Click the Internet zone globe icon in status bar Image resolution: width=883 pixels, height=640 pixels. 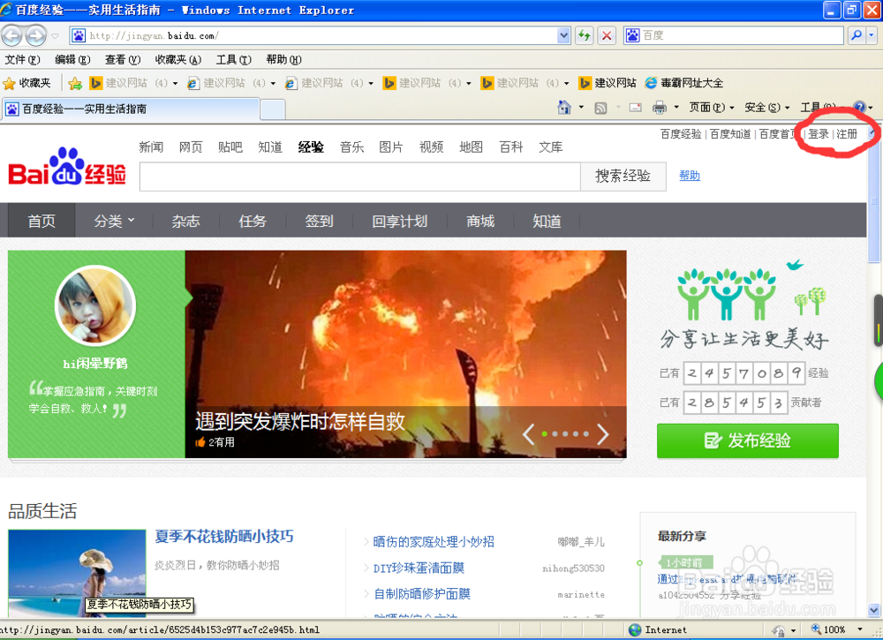pyautogui.click(x=635, y=630)
